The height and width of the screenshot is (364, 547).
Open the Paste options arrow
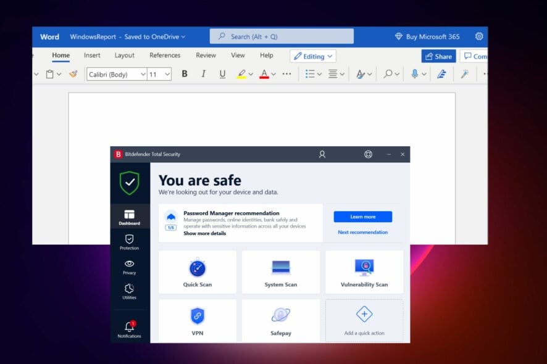(59, 74)
